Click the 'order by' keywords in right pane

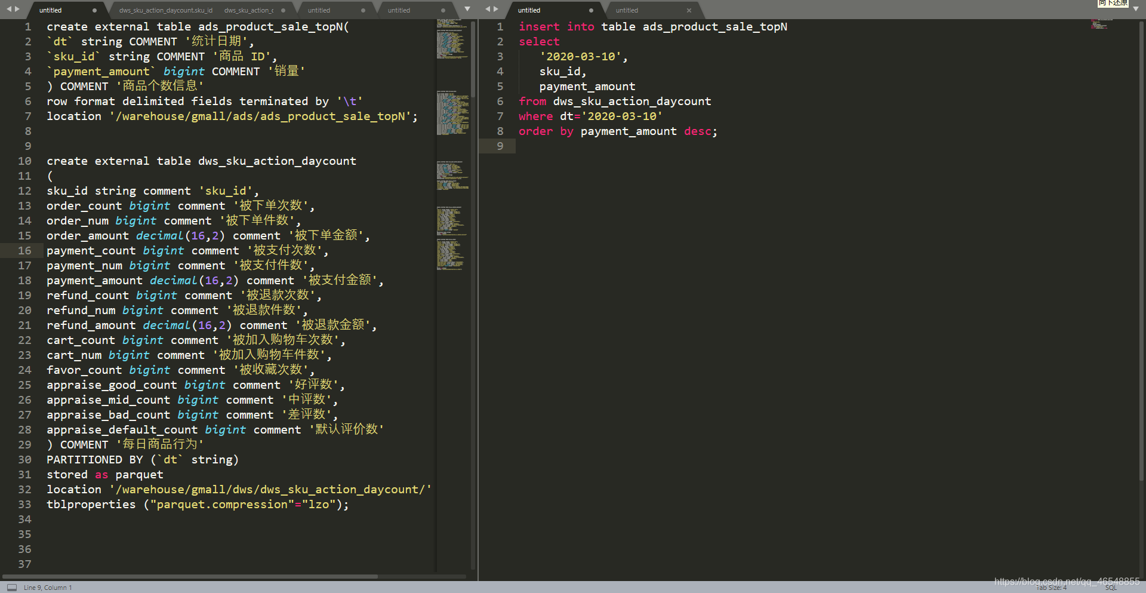(x=546, y=131)
